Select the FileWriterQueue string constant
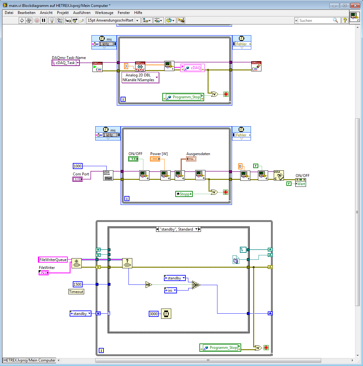The image size is (363, 366). (x=53, y=259)
